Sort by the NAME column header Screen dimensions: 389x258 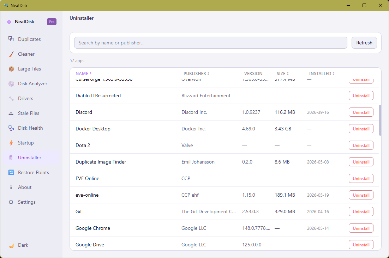pos(83,74)
